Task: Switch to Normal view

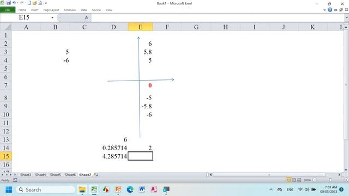Action: point(288,180)
